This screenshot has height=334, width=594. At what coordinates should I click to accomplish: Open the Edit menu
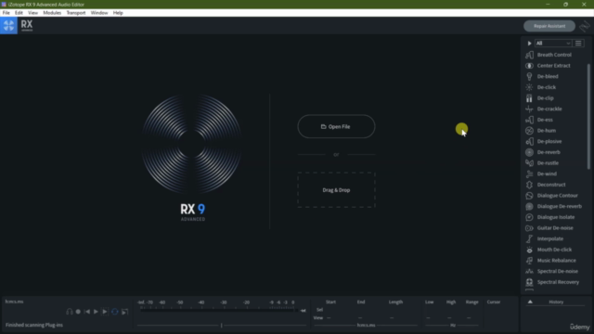click(19, 13)
